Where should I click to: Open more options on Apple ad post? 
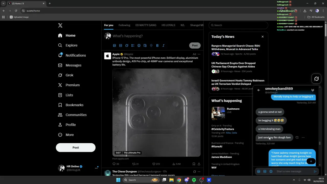pyautogui.click(x=199, y=54)
